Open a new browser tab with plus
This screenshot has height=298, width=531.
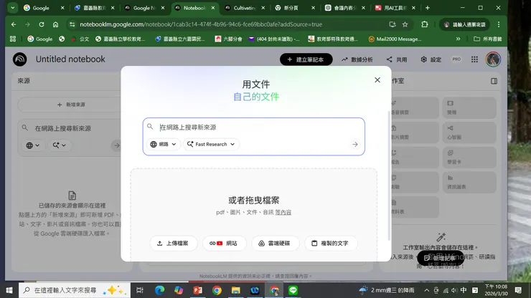(x=428, y=8)
